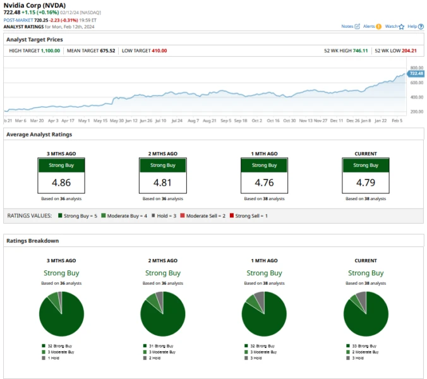
Task: Click the Average Analyst Ratings heading
Action: (39, 134)
